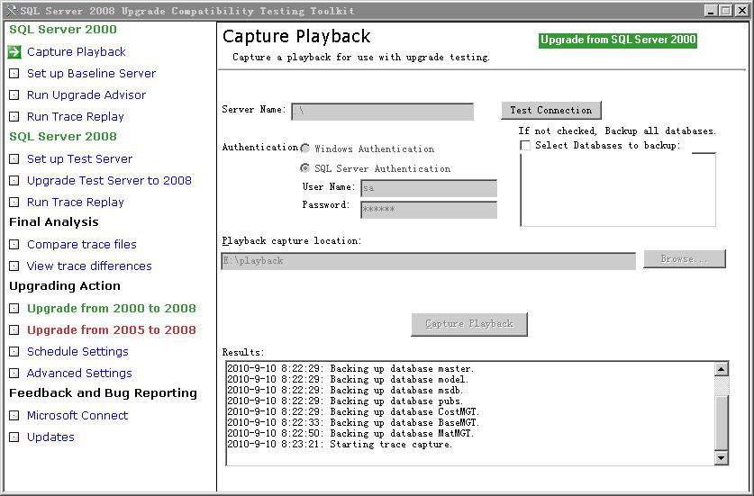Click the square icon beside Compare trace files
Image resolution: width=754 pixels, height=496 pixels.
(x=14, y=245)
